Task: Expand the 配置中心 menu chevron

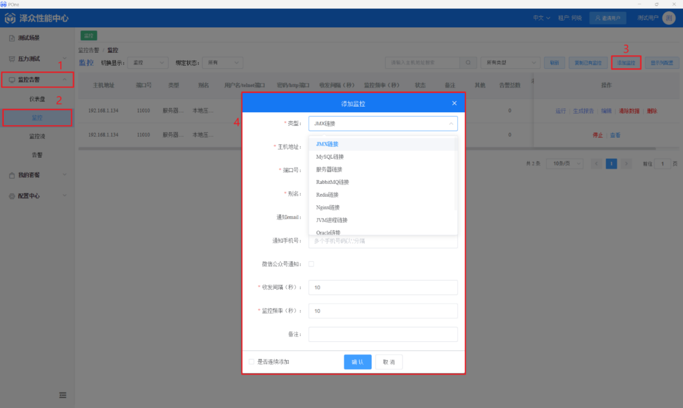Action: tap(64, 195)
